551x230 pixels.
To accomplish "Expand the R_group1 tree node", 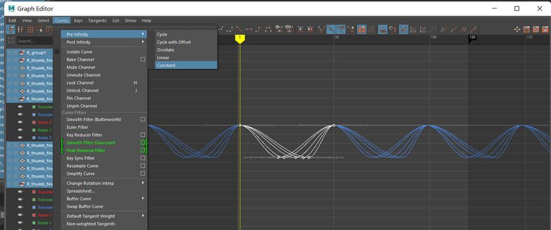I will (x=15, y=53).
